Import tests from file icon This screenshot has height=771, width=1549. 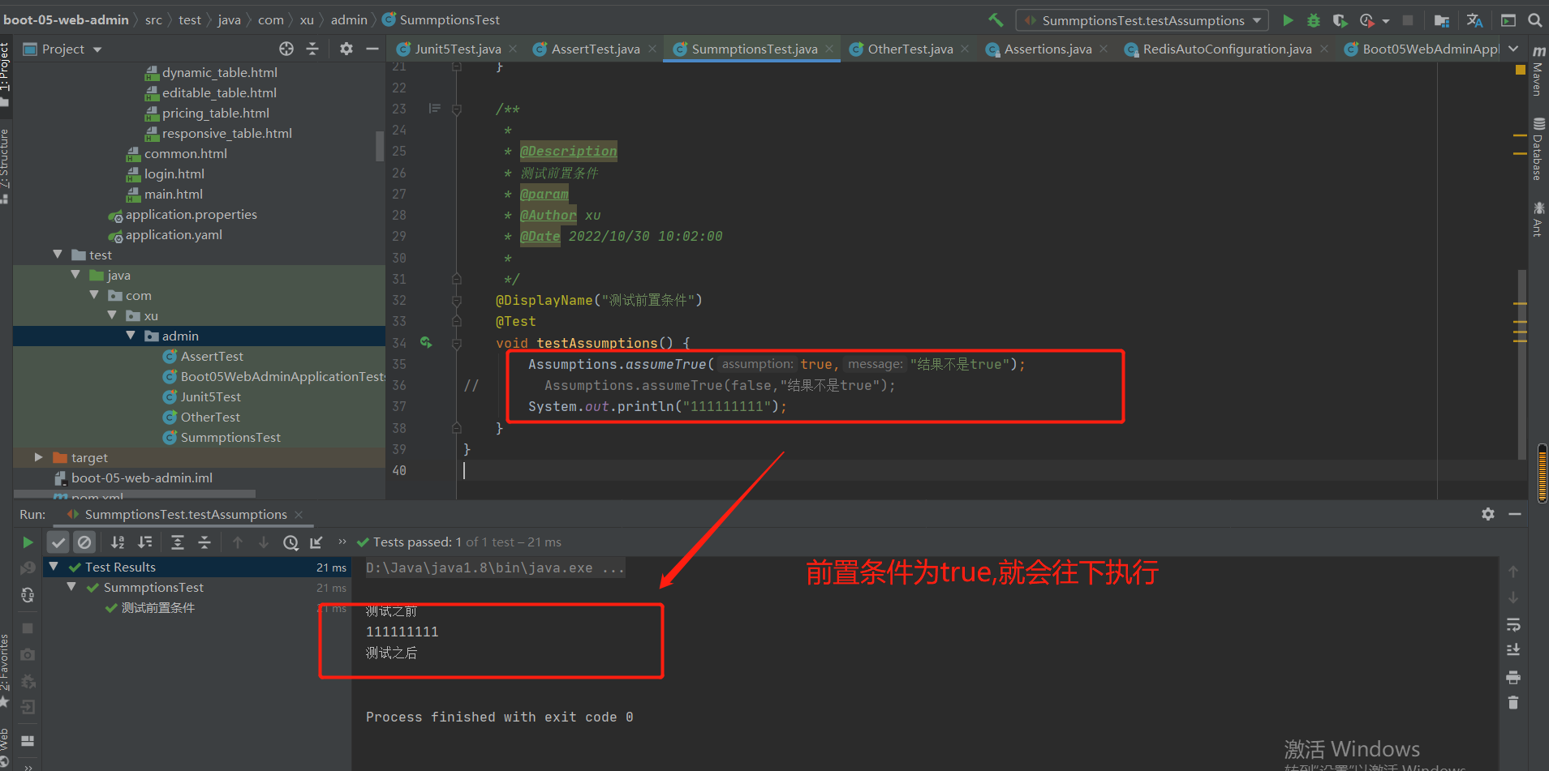pyautogui.click(x=316, y=542)
